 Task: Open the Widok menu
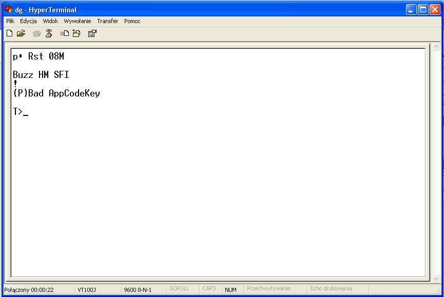[50, 21]
